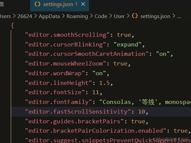Viewport: 191px width, 143px height.
Task: Click the opening curly brace line
Action: pyautogui.click(x=12, y=25)
